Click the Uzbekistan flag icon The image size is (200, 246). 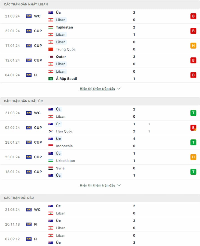(51, 161)
